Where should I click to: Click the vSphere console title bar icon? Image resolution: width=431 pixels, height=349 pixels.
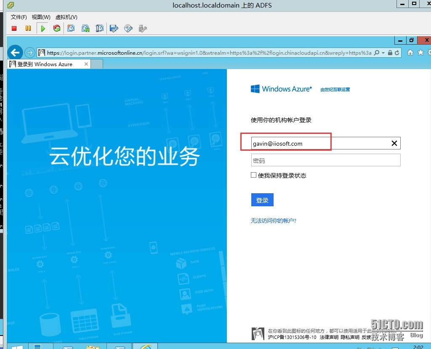point(11,5)
